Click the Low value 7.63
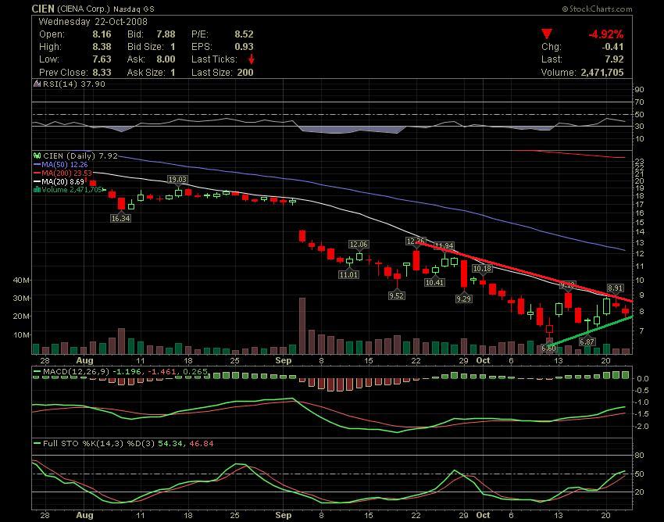Image resolution: width=664 pixels, height=522 pixels. [x=102, y=59]
